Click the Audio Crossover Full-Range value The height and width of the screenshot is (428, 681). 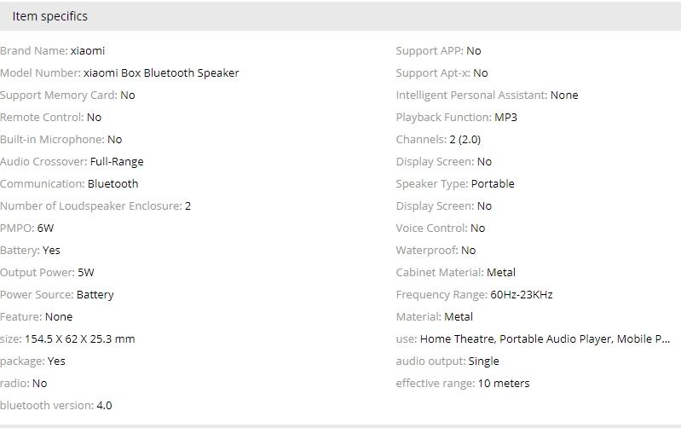[x=117, y=162]
